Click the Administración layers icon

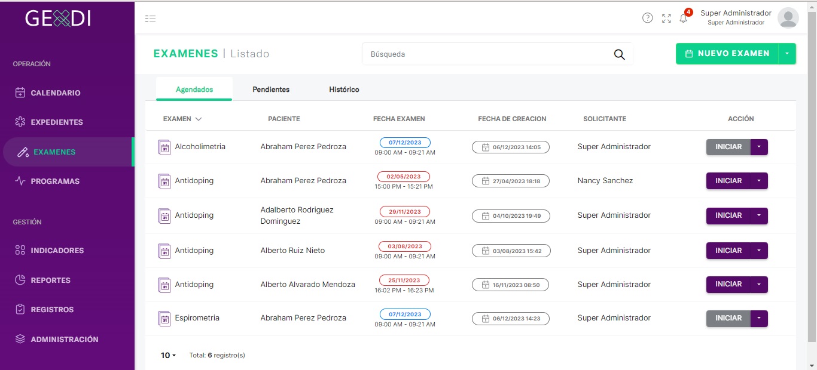click(20, 339)
